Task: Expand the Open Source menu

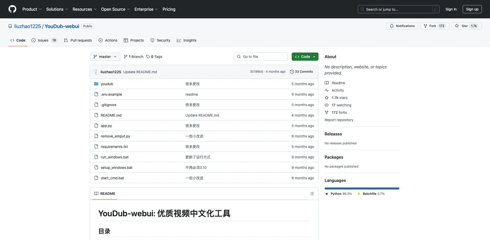Action: click(x=115, y=9)
